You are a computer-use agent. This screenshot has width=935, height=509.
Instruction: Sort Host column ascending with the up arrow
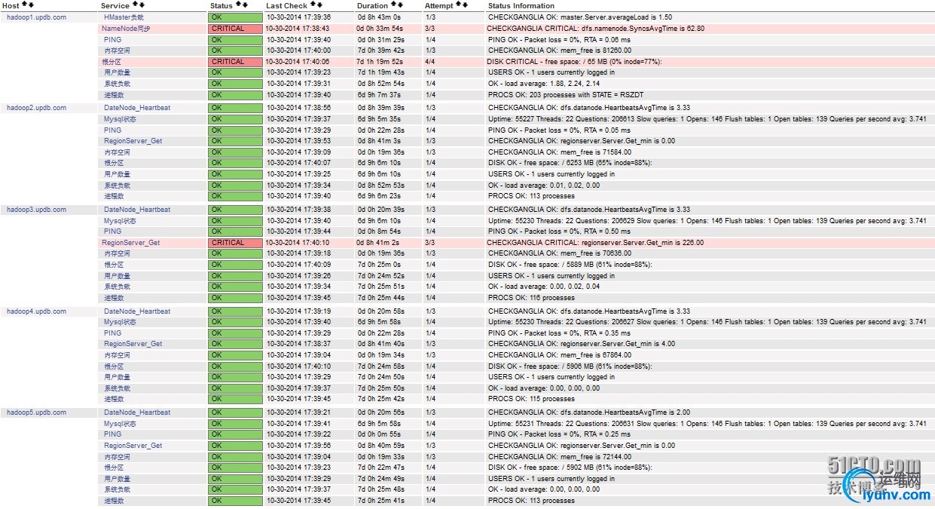pyautogui.click(x=24, y=5)
